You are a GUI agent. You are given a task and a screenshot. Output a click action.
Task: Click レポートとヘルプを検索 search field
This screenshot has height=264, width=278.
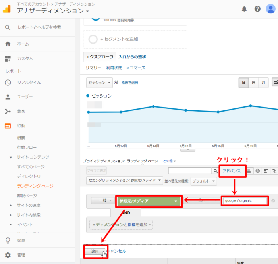[39, 27]
